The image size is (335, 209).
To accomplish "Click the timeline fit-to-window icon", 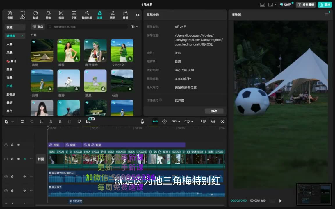I will (203, 121).
